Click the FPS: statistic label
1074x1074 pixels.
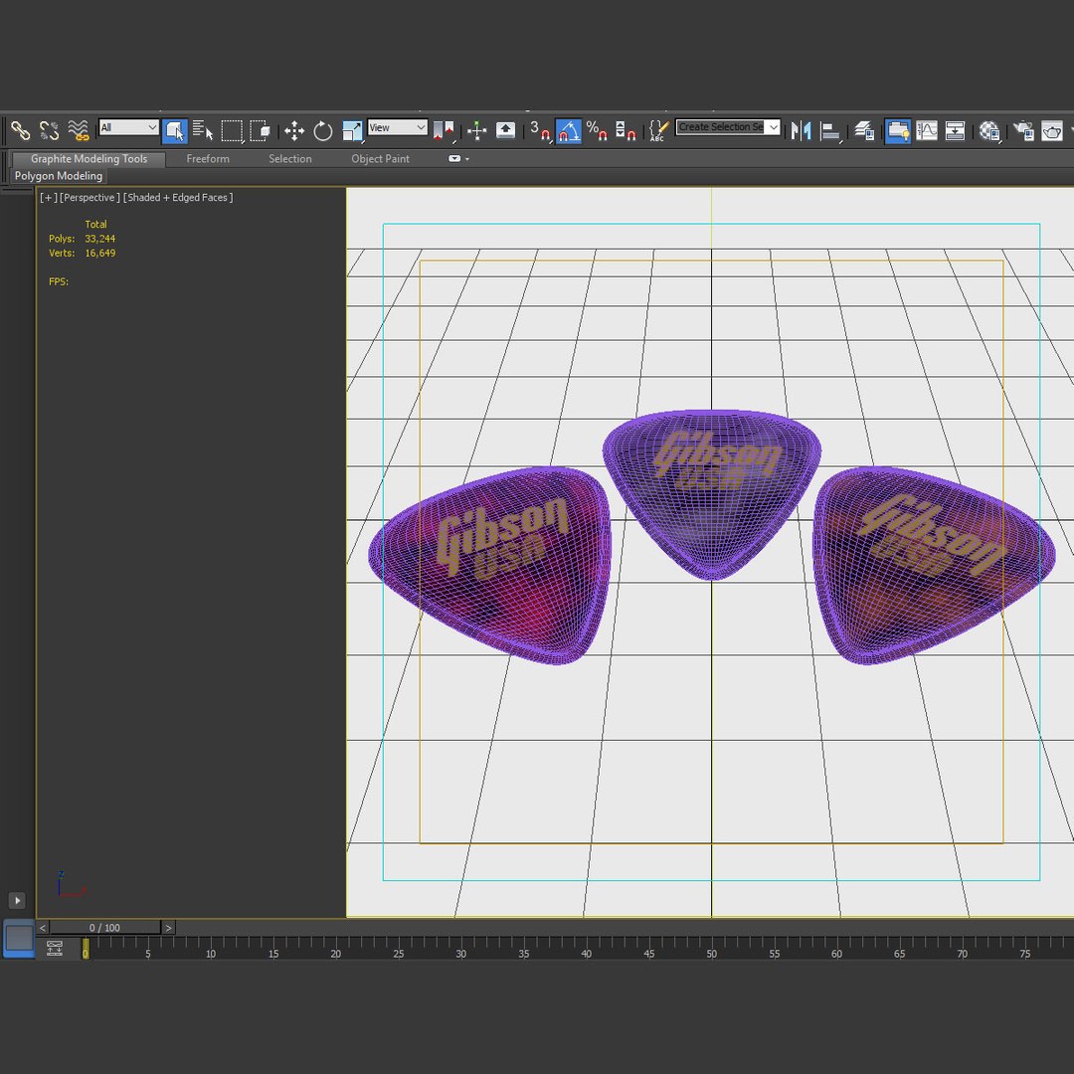pyautogui.click(x=59, y=281)
